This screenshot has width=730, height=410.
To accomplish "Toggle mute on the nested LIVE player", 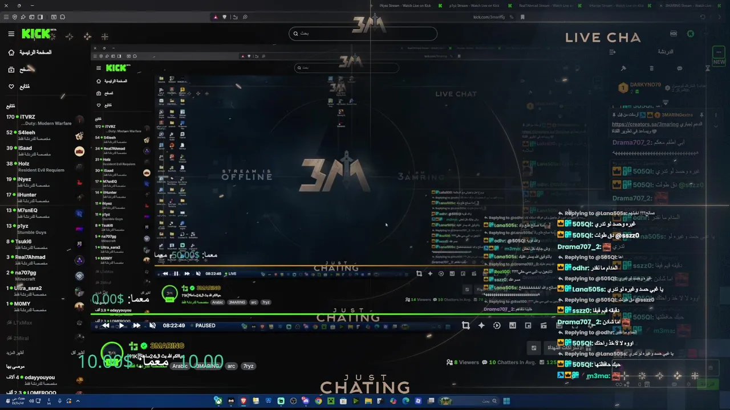I will click(198, 273).
